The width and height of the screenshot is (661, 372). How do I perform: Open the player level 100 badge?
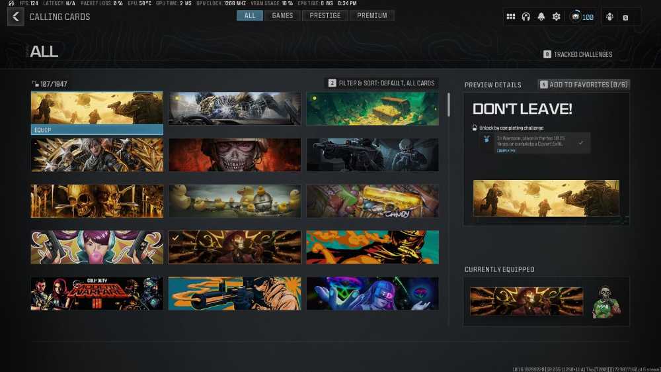582,17
